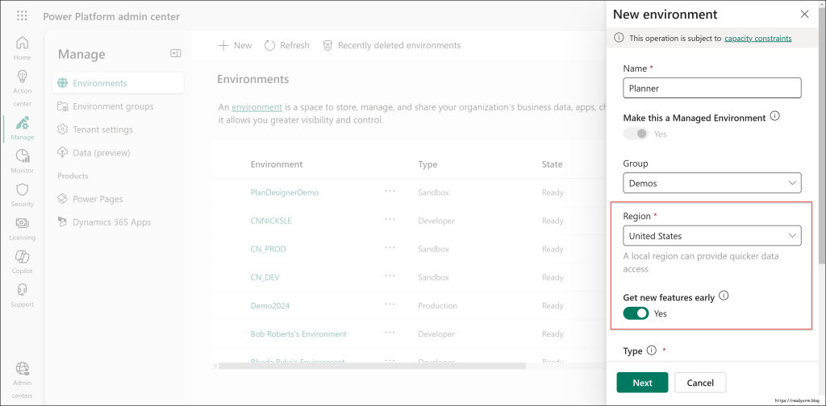Open the app launcher waffle icon
826x406 pixels.
click(x=22, y=16)
